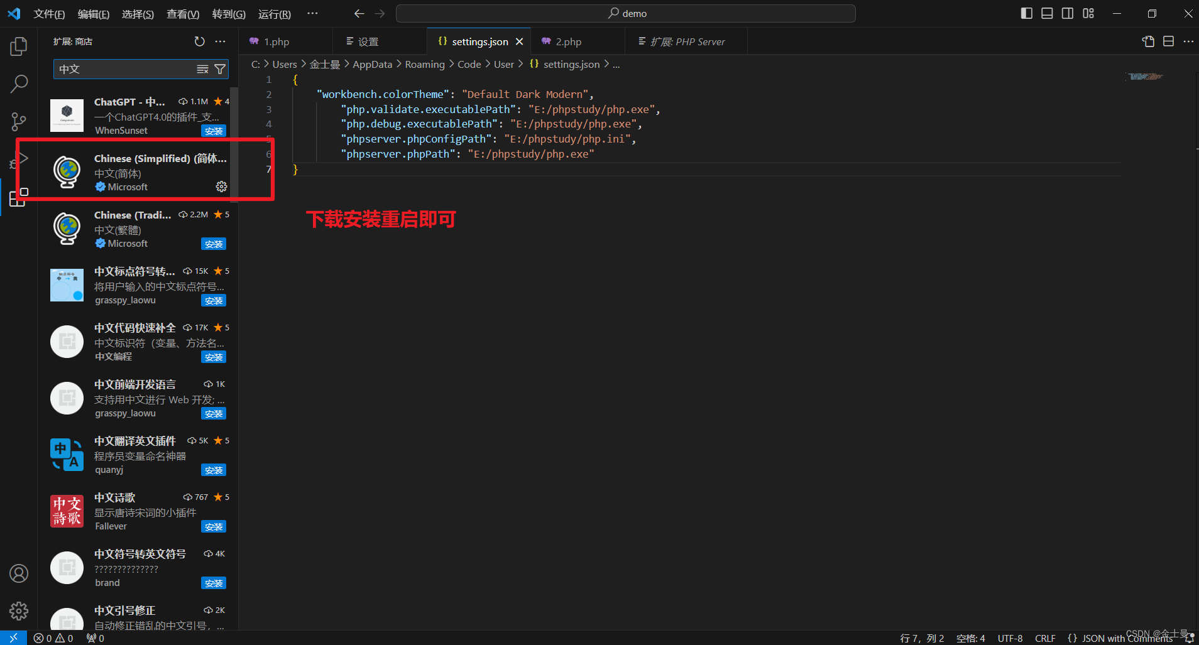Click the Roaming breadcrumb segment
This screenshot has height=645, width=1199.
425,64
